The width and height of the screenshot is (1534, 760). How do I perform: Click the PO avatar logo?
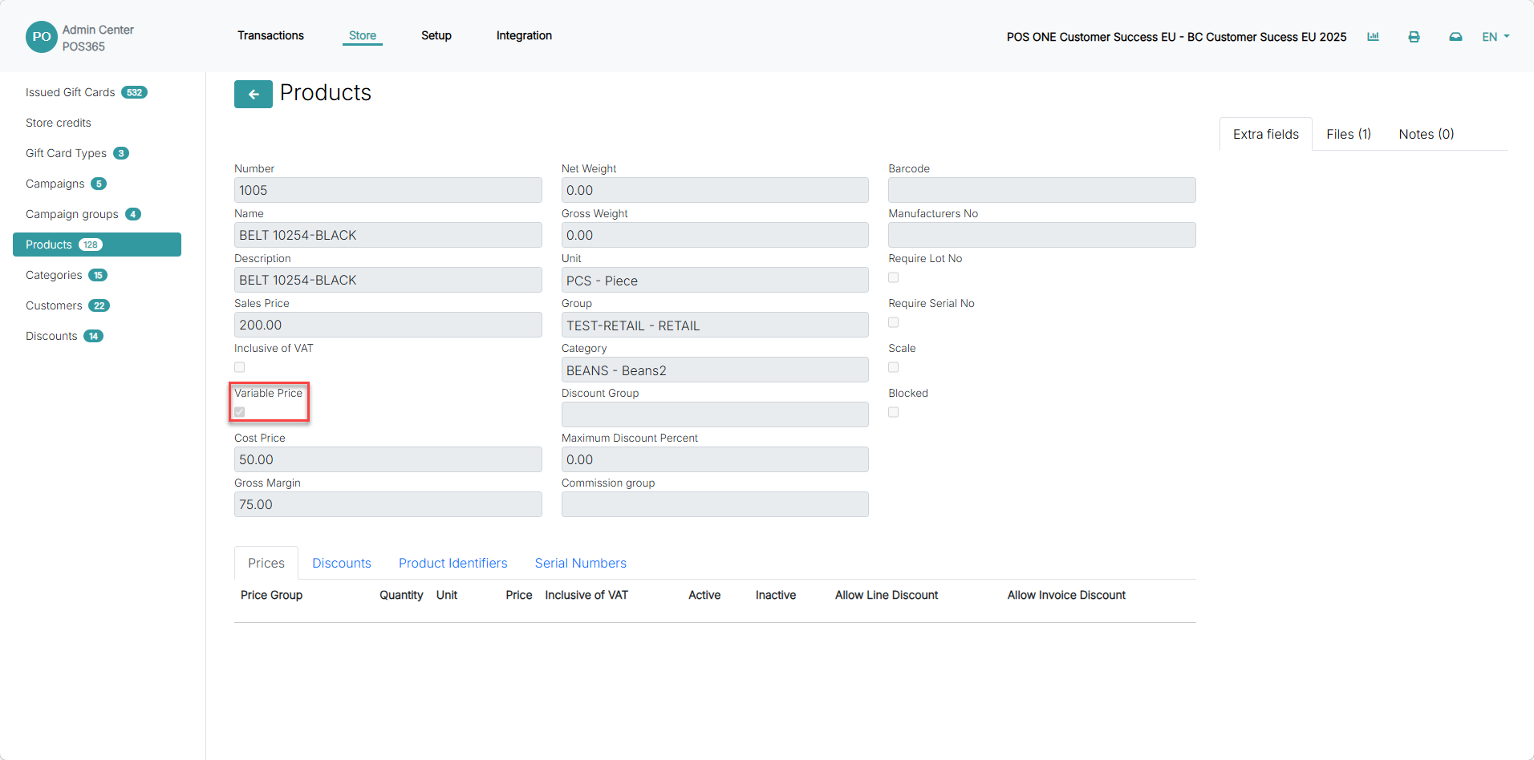[x=42, y=37]
